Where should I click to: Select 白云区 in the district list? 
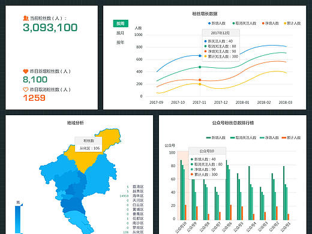138,205
